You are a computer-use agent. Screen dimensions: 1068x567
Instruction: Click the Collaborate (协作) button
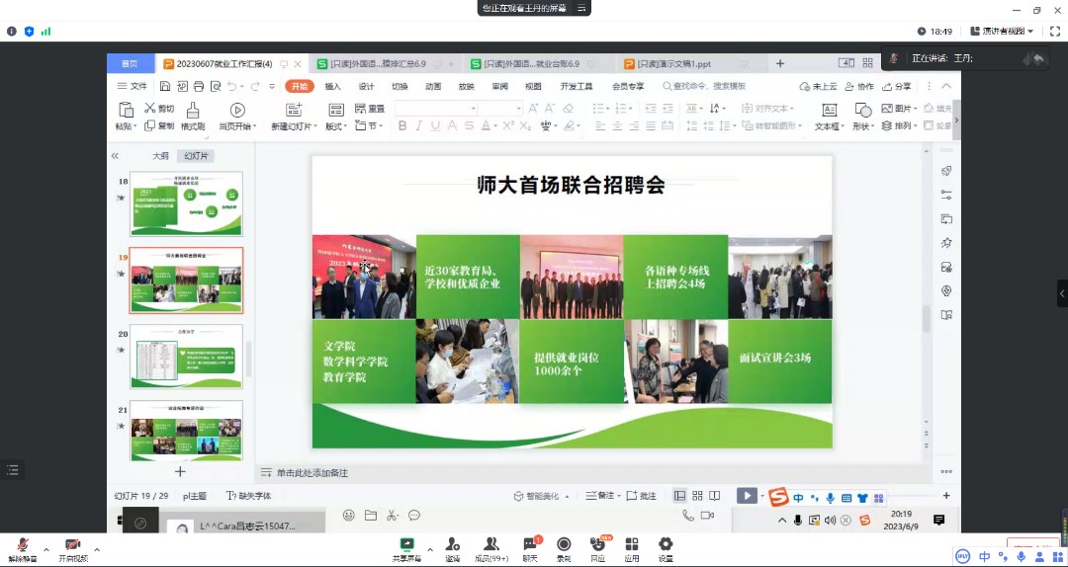[x=859, y=87]
